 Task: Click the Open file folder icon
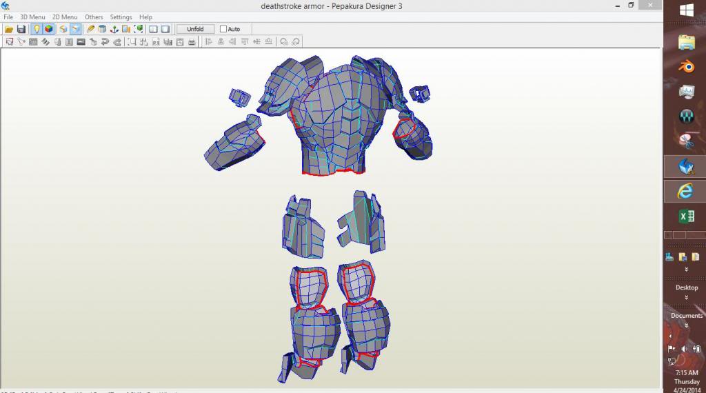tap(8, 29)
